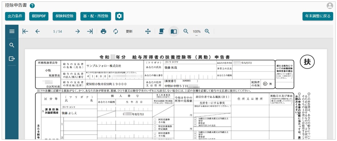Viewport: 337px width, 141px height.
Task: Click the export icon in the left sidebar
Action: click(12, 59)
